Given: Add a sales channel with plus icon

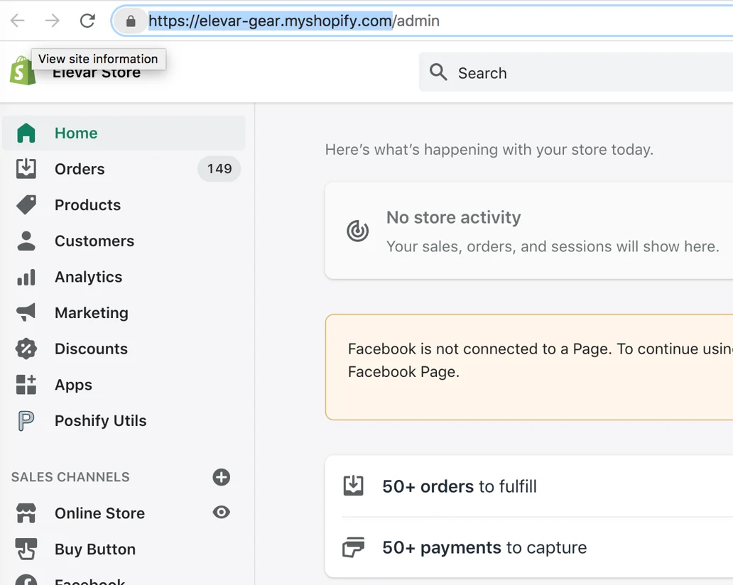Looking at the screenshot, I should pos(221,477).
